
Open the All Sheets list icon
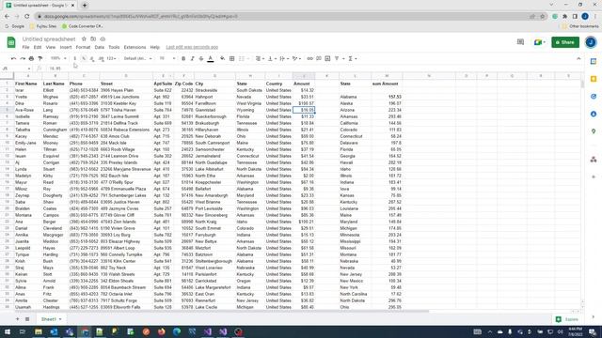coord(27,319)
